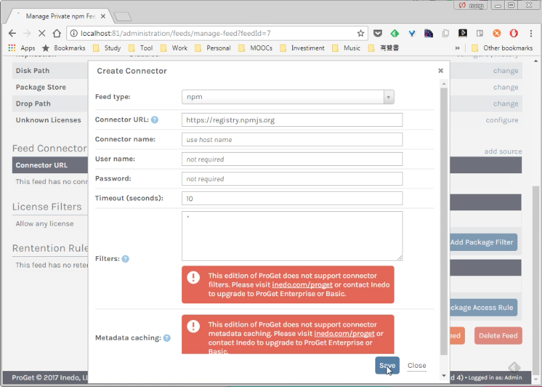Viewport: 542px width, 387px height.
Task: Open the Investiment bookmarks folder
Action: 302,48
